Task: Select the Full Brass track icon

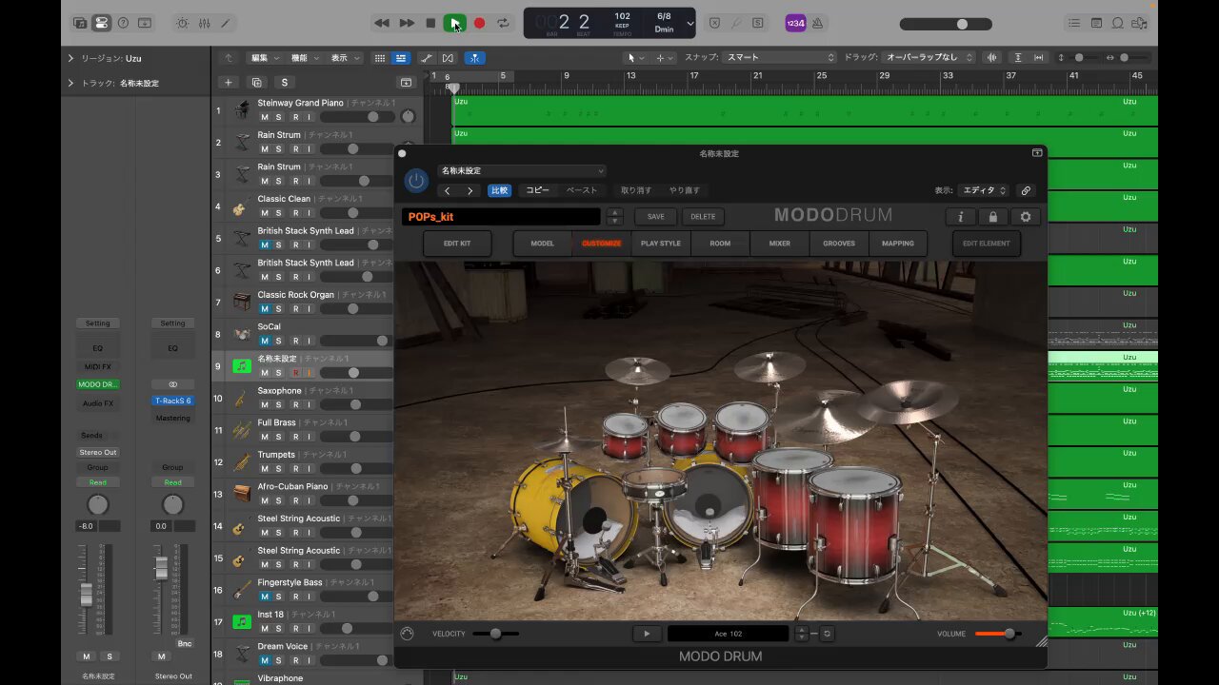Action: point(242,430)
